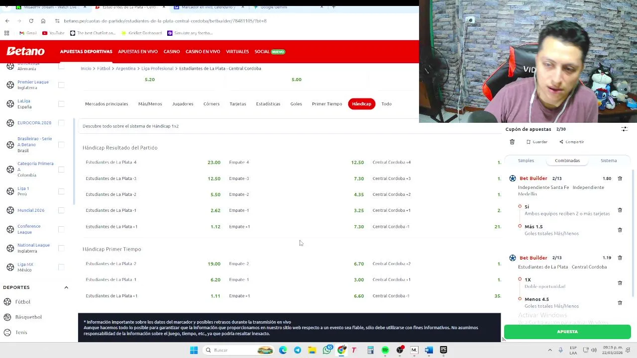Image resolution: width=637 pixels, height=358 pixels.
Task: Tick the Categoría Primera A Colombia checkbox
Action: [61, 170]
